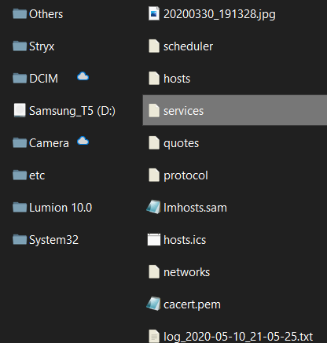Click the hosts.ics calendar icon
The image size is (327, 343).
154,240
